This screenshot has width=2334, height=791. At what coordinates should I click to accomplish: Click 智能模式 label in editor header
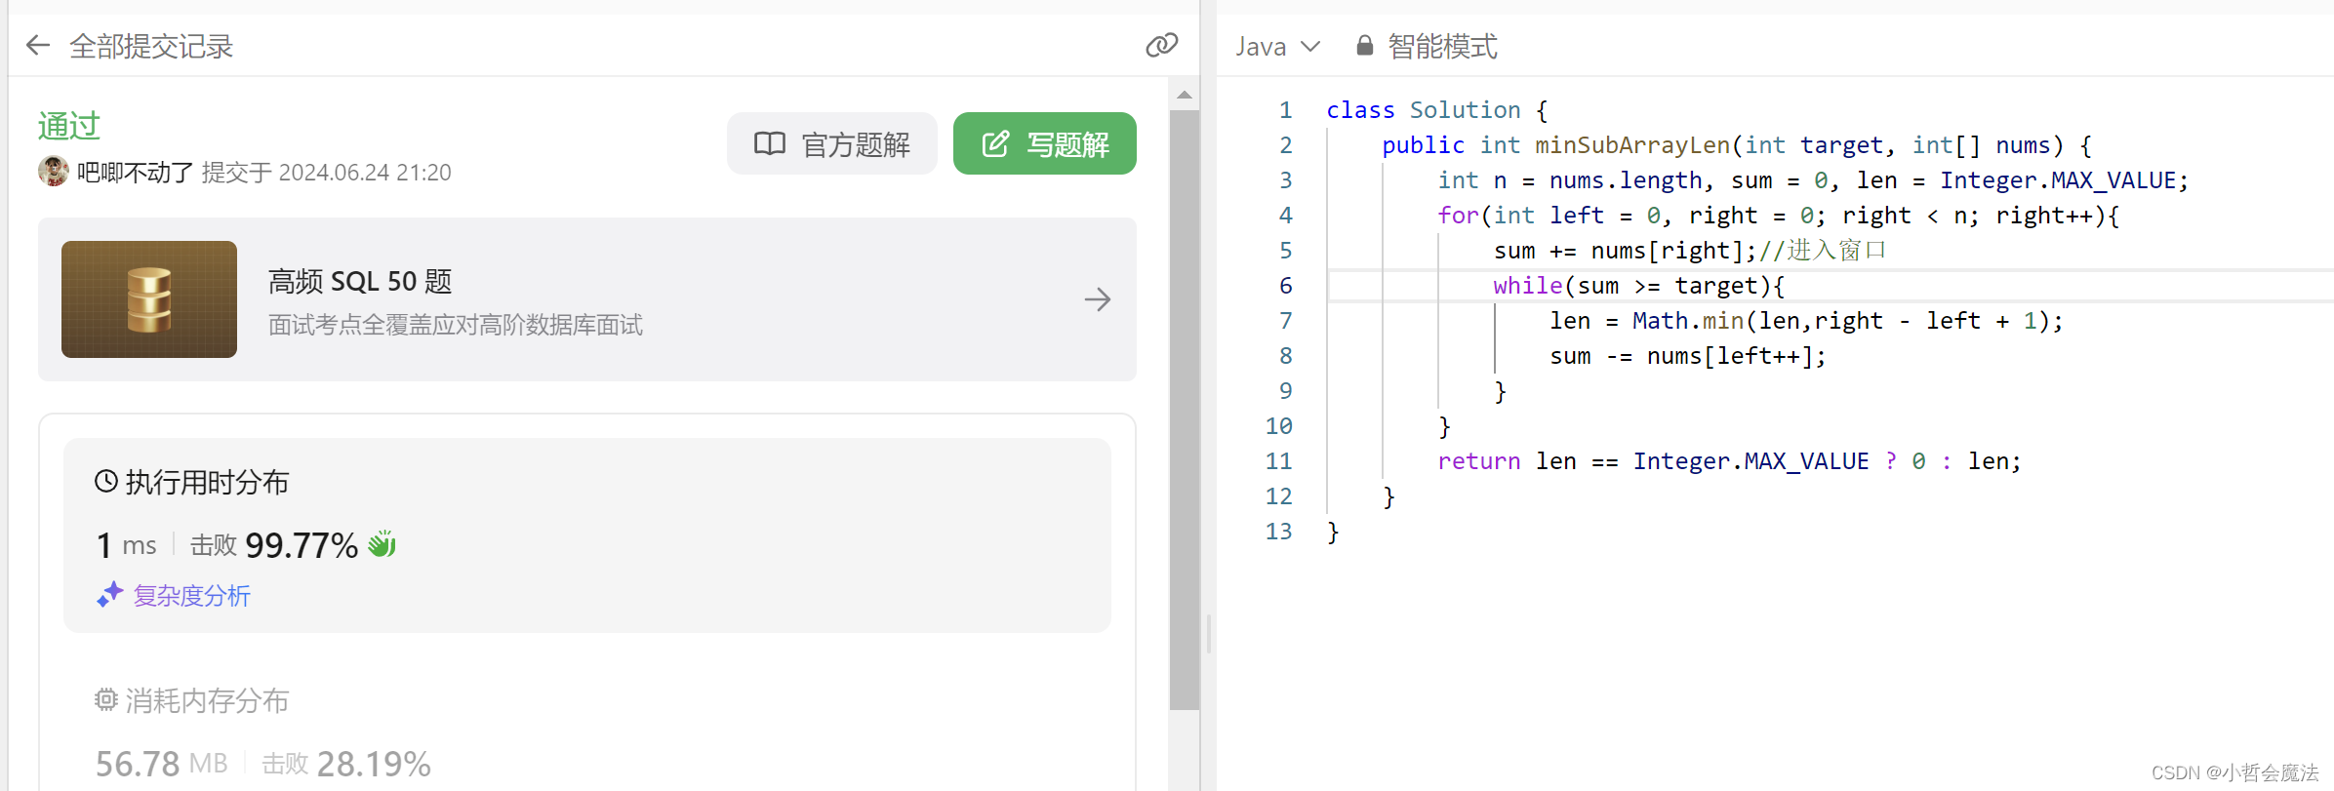(1442, 46)
